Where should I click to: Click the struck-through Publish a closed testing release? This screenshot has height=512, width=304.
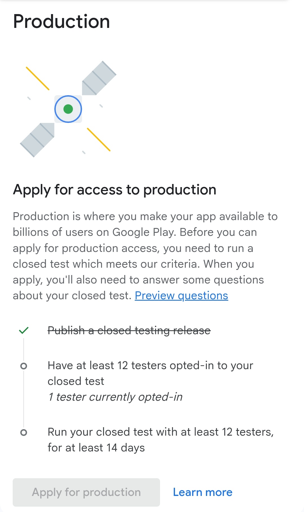tap(129, 331)
